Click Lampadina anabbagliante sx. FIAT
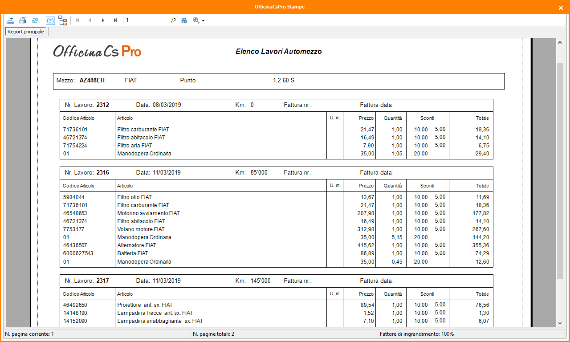Screen dimensions: 570x342 160,321
